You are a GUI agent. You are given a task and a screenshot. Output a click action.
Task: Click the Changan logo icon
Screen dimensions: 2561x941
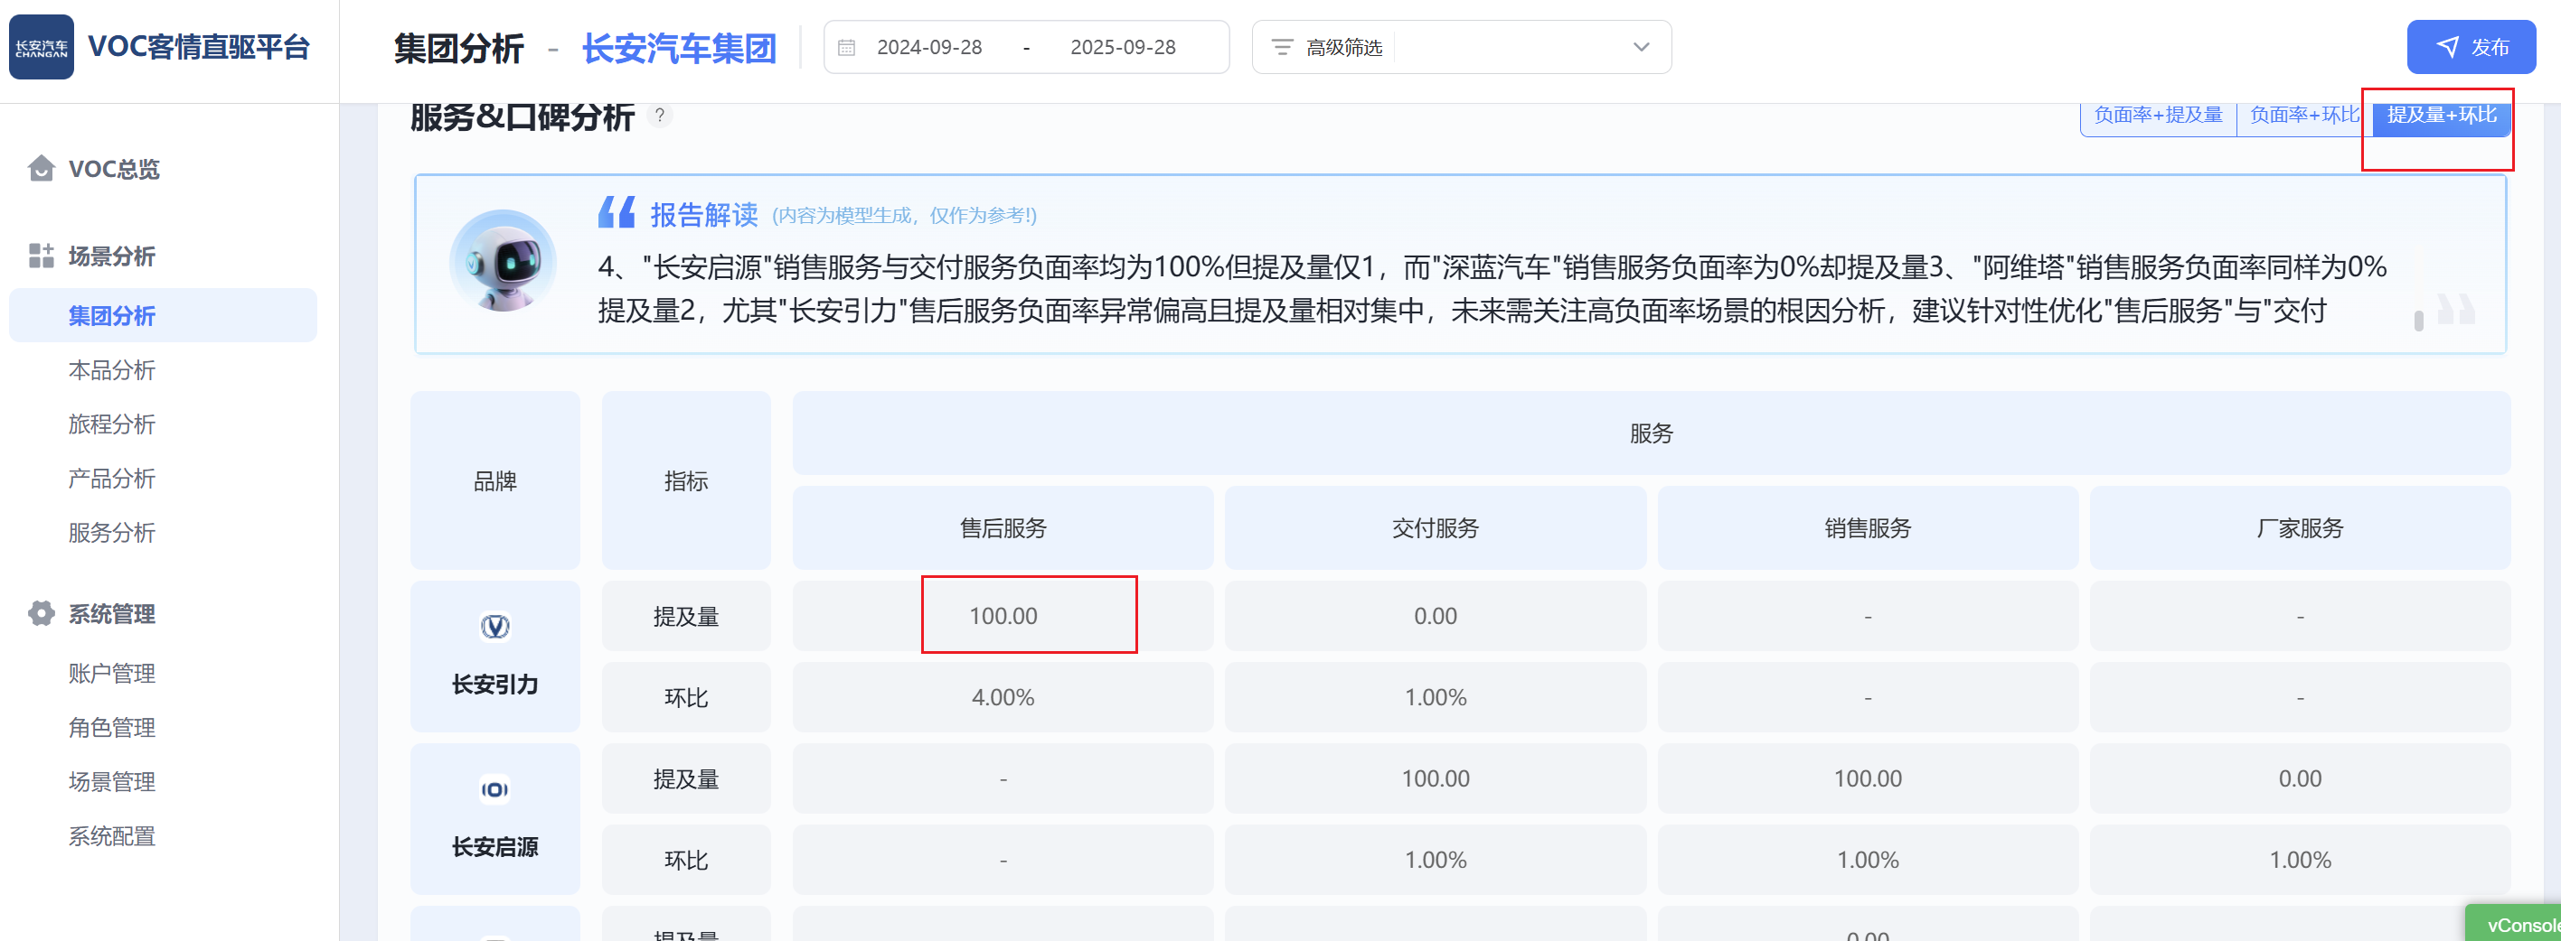[x=41, y=47]
